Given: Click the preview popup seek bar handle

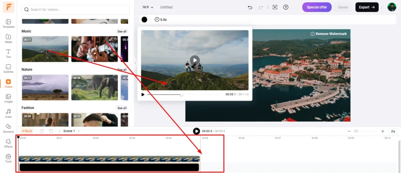Looking at the screenshot, I should 181,95.
